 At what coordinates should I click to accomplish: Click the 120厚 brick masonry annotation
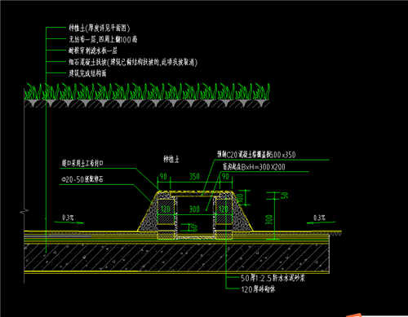258,289
